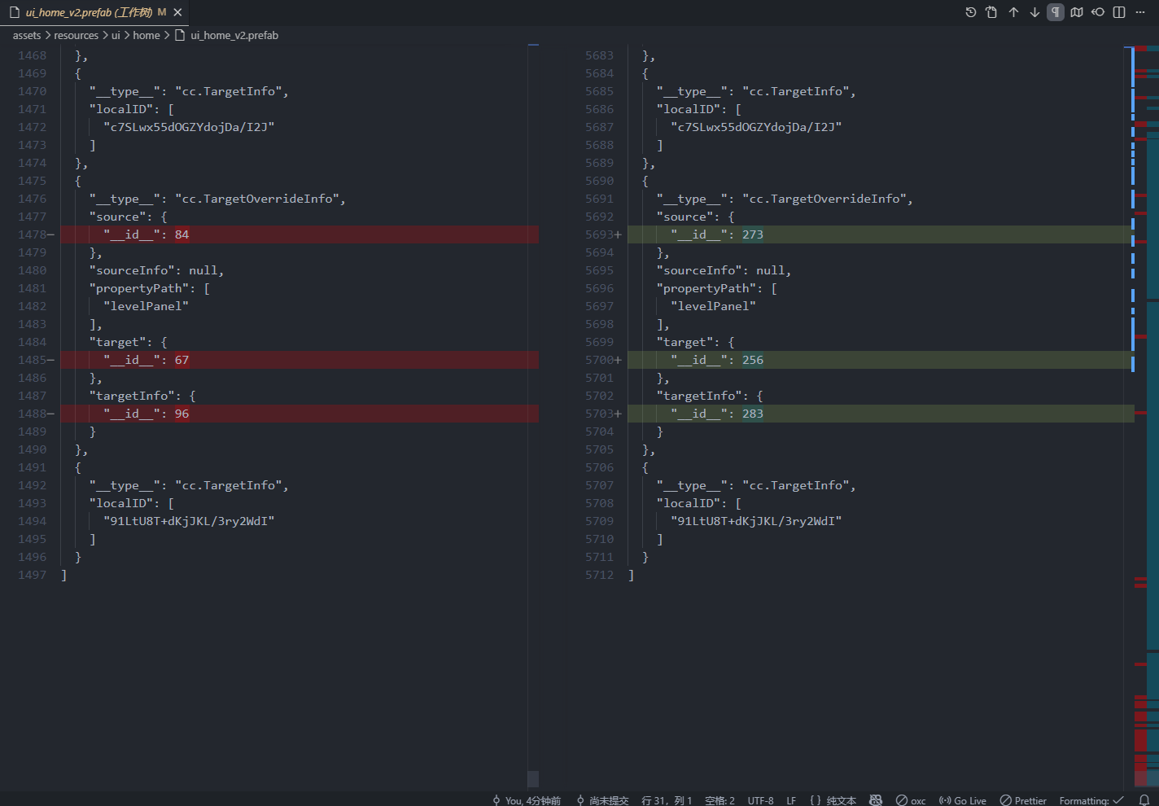Go to next change arrow
Image resolution: width=1159 pixels, height=806 pixels.
click(x=1034, y=12)
